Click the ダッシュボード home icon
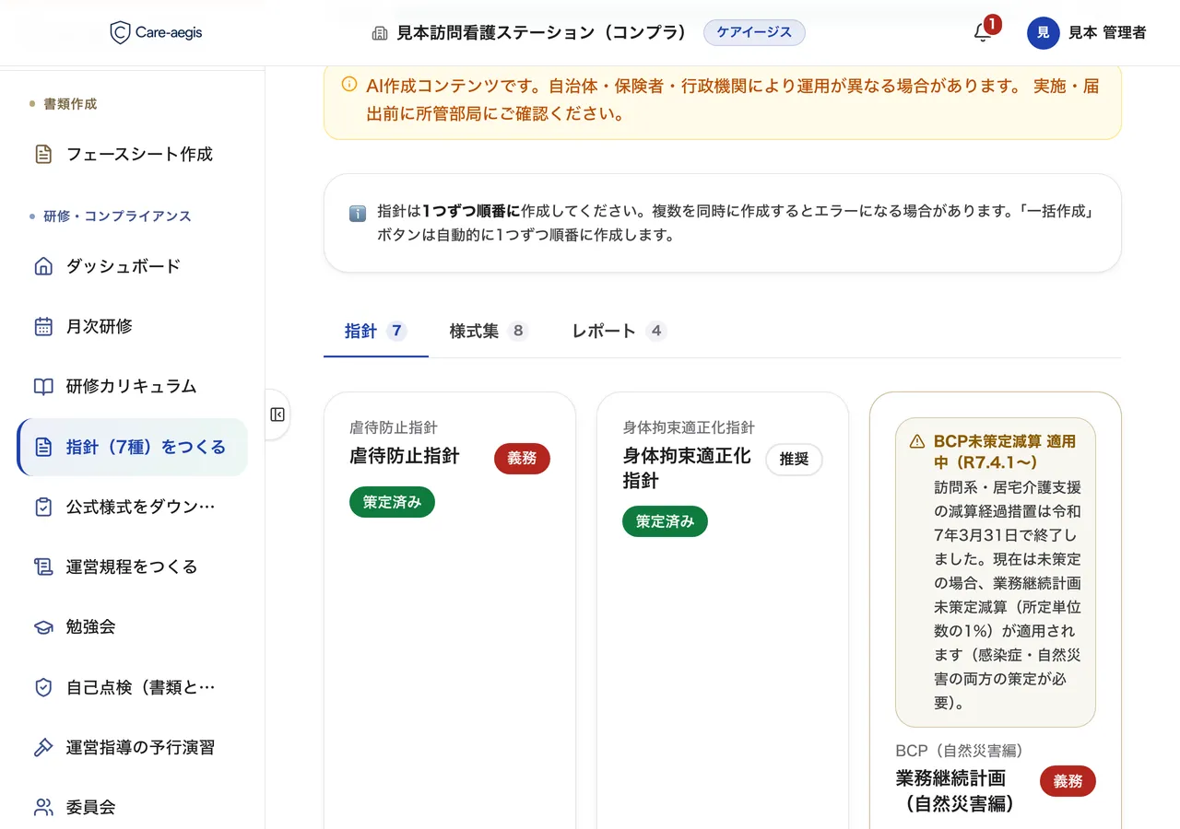 [43, 266]
